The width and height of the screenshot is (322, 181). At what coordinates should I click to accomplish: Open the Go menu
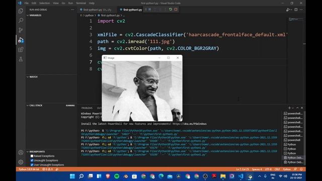63,3
